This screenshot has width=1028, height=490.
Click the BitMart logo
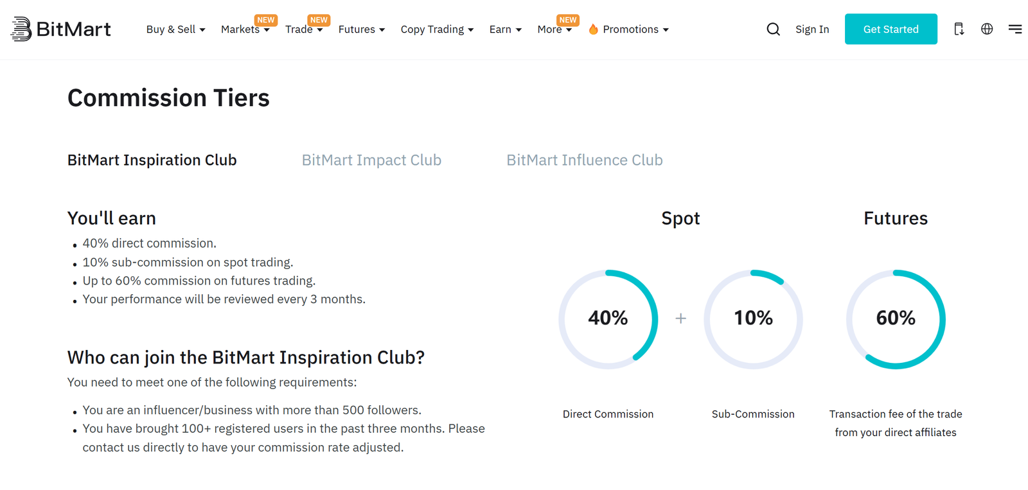tap(60, 29)
